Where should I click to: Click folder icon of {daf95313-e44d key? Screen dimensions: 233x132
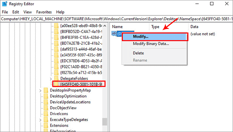[56, 49]
